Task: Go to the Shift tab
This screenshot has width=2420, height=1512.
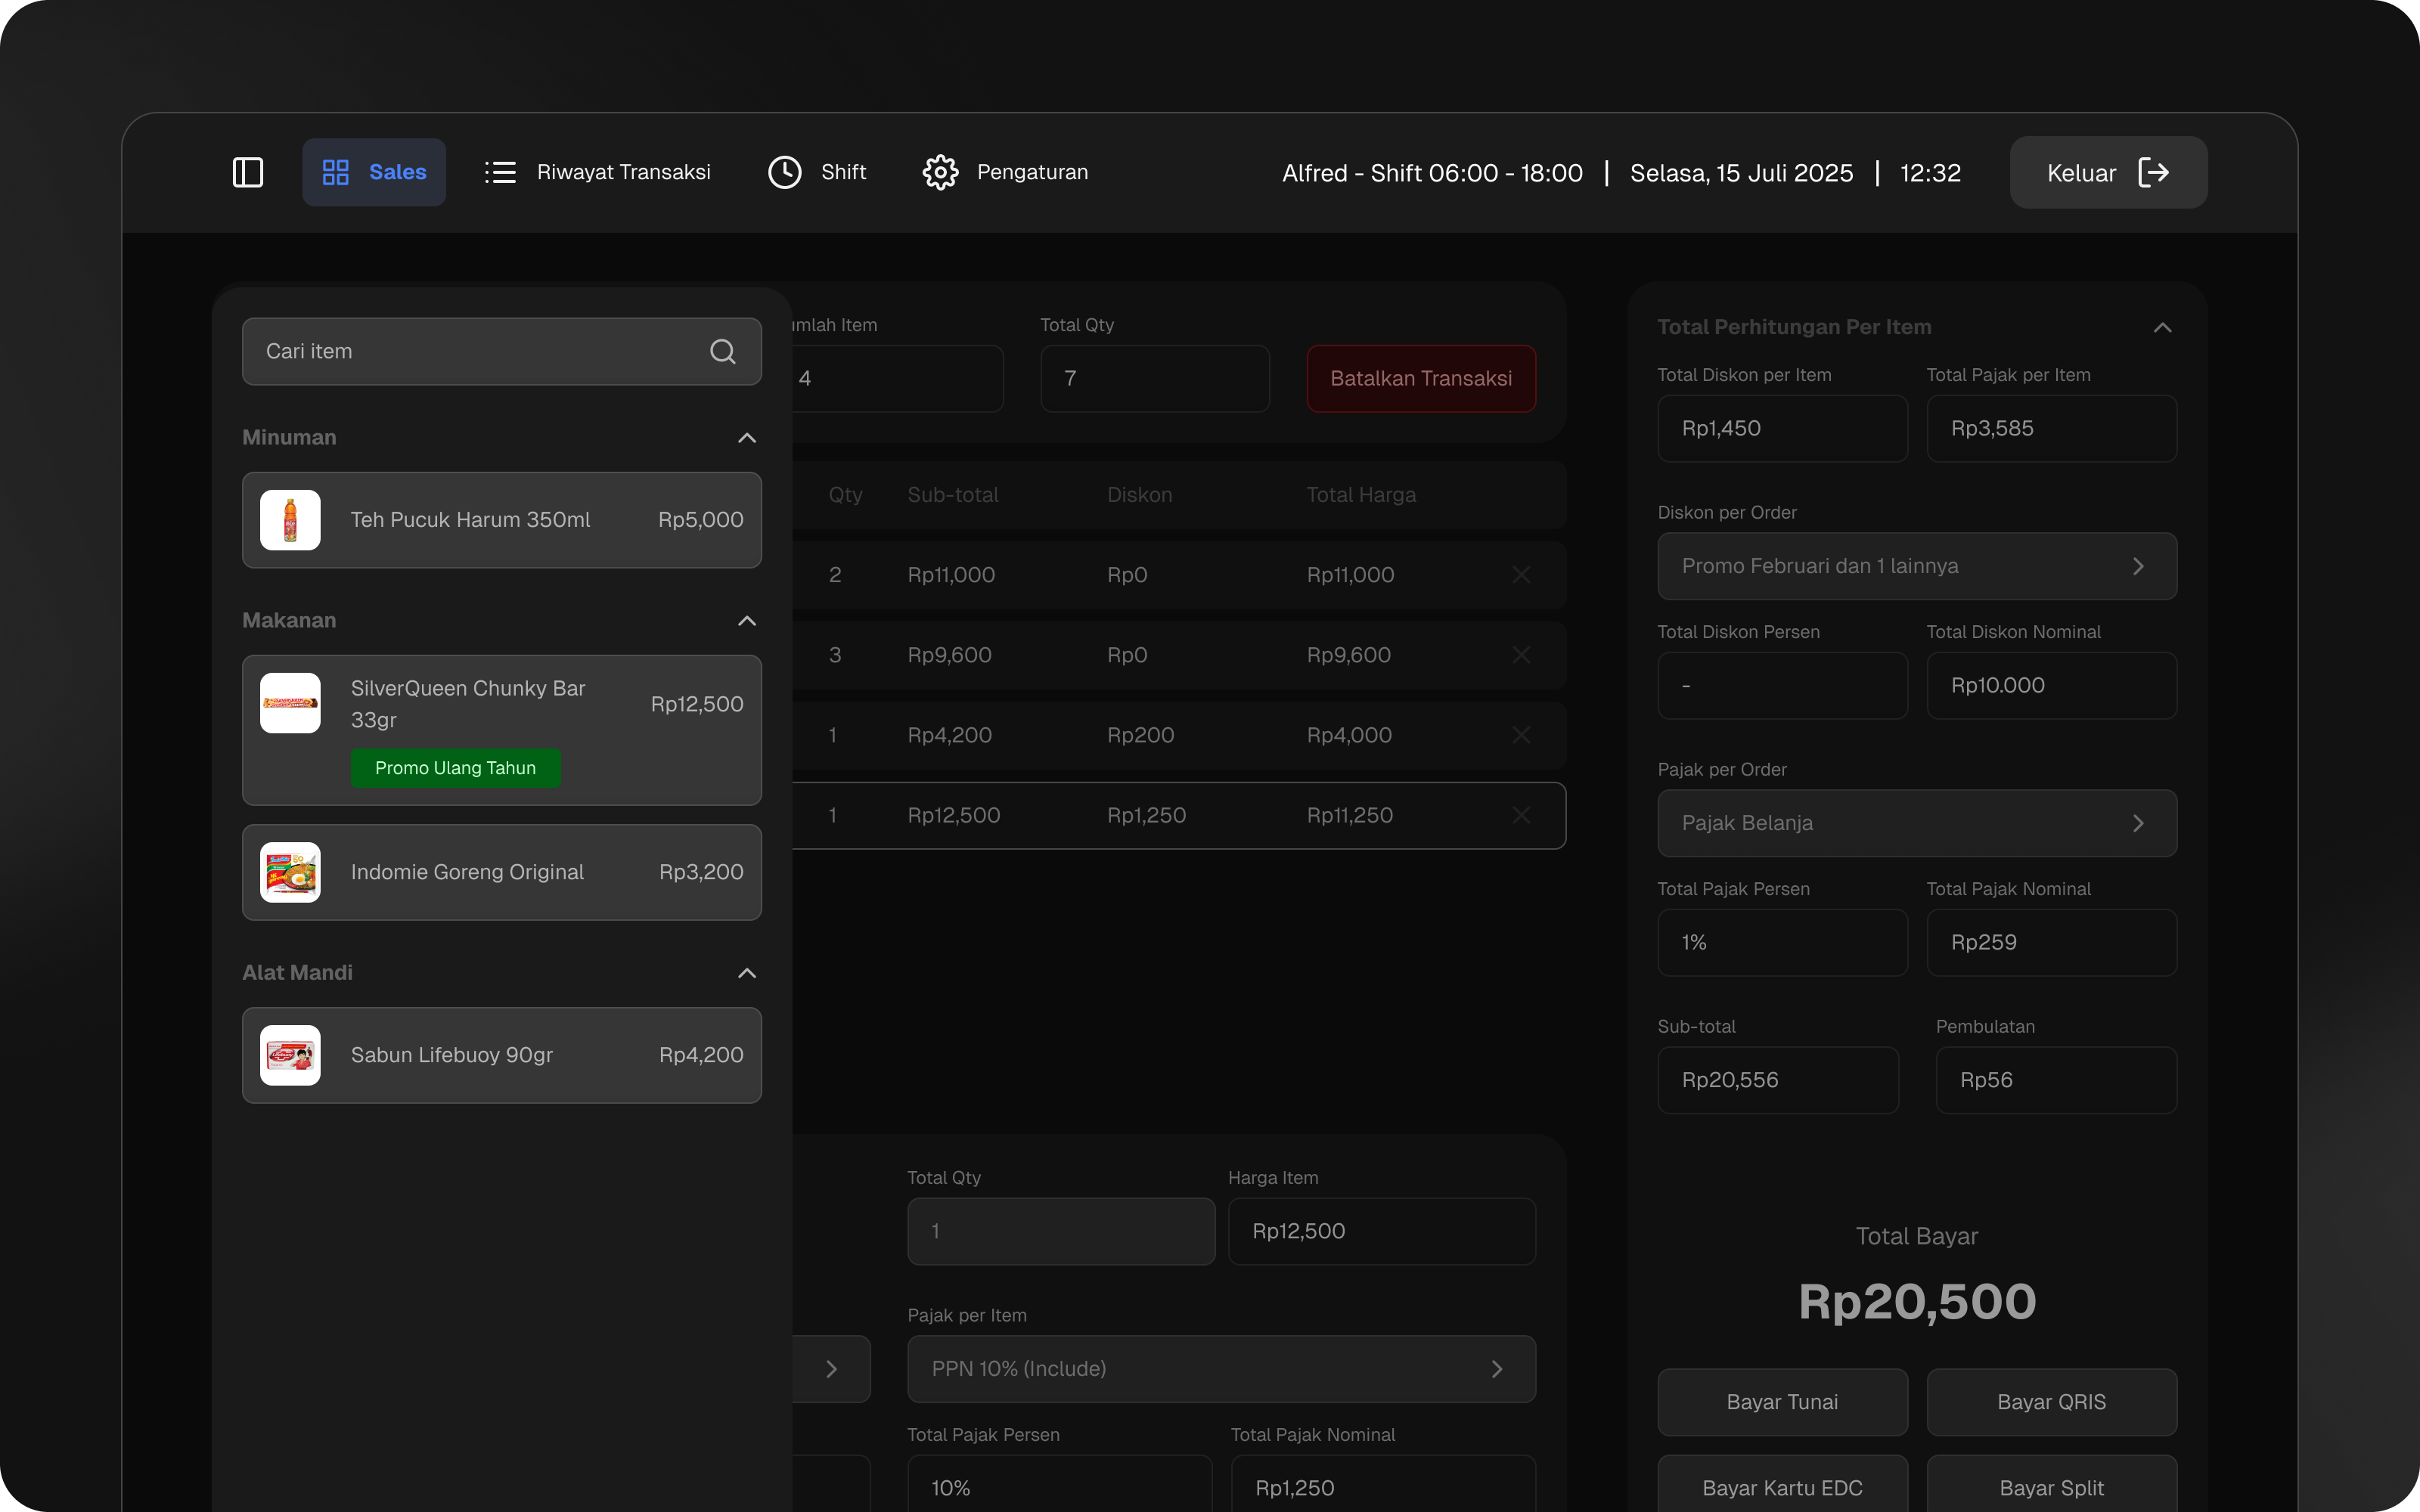Action: click(x=817, y=172)
